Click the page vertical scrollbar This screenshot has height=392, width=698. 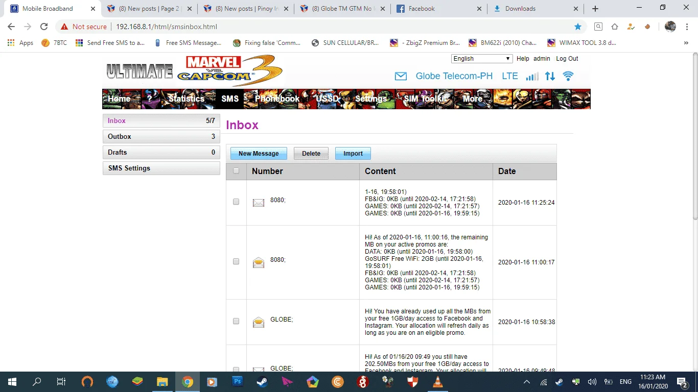coord(694,136)
